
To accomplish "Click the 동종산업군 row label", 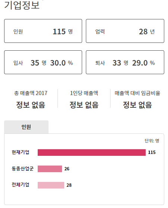I will (x=22, y=169).
